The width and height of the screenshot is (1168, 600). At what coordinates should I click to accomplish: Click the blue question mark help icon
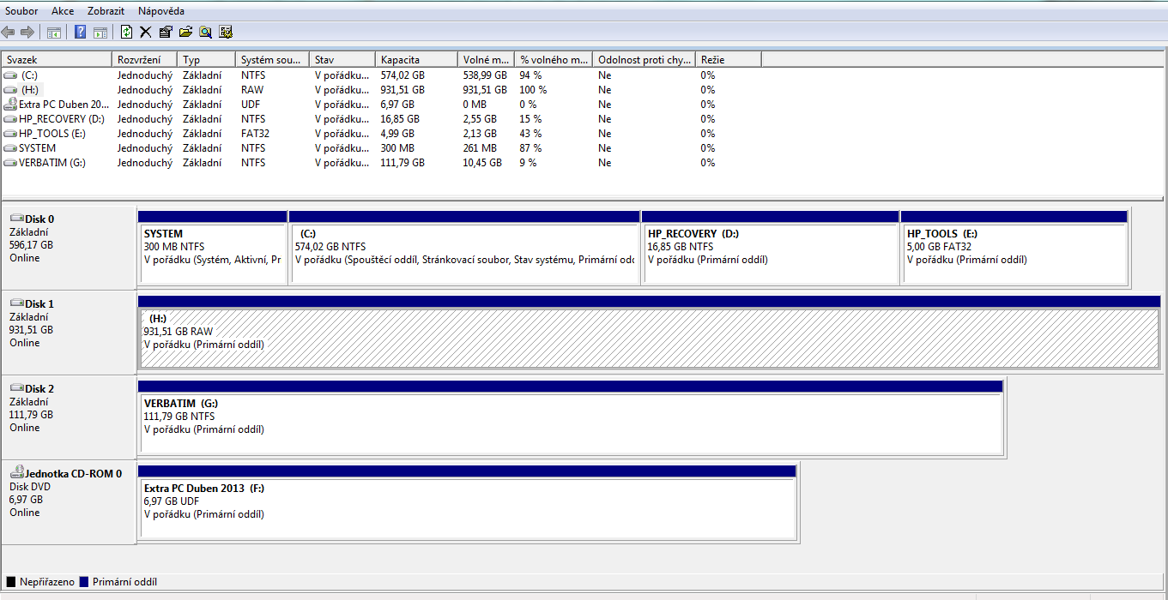pos(80,32)
